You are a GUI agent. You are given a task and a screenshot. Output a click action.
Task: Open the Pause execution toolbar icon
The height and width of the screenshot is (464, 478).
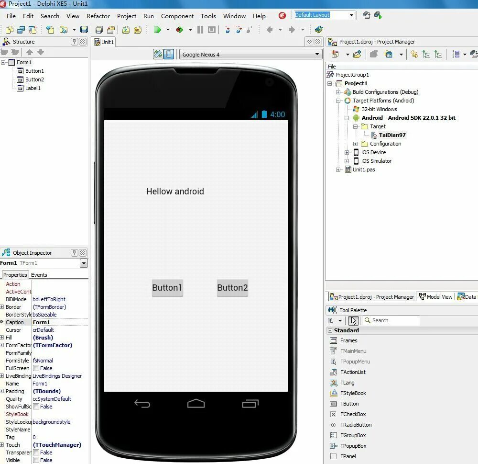pos(199,29)
